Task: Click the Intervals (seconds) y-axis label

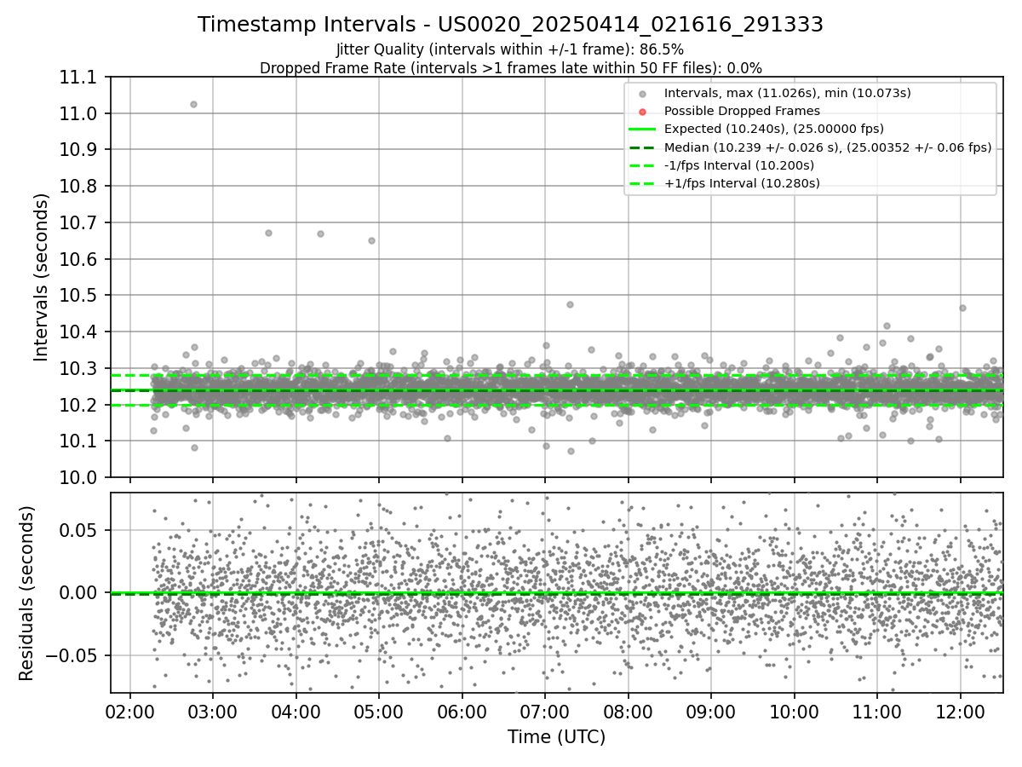Action: (x=42, y=277)
